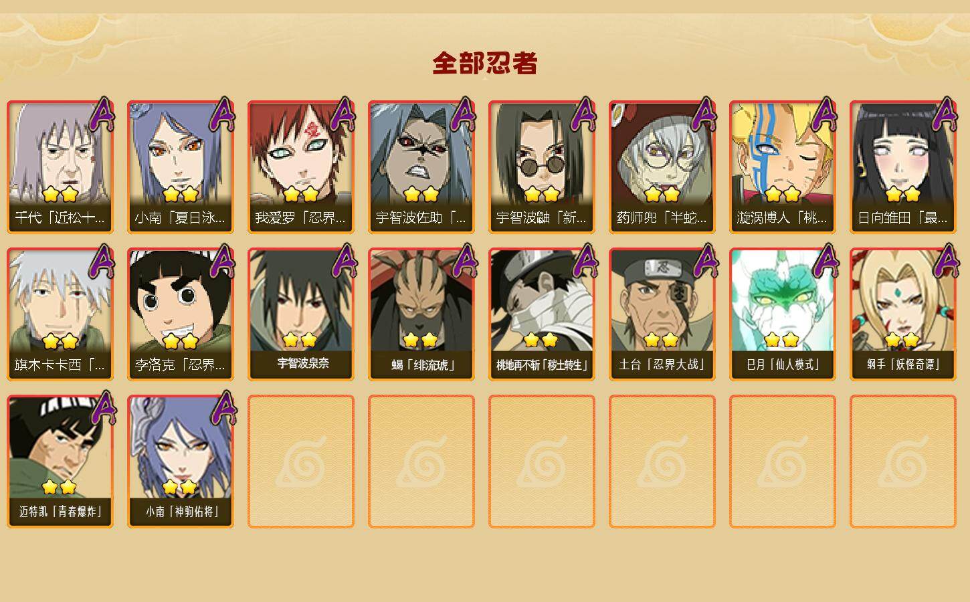
Task: Click the 巳月「仙人模式」 card
Action: coord(783,314)
